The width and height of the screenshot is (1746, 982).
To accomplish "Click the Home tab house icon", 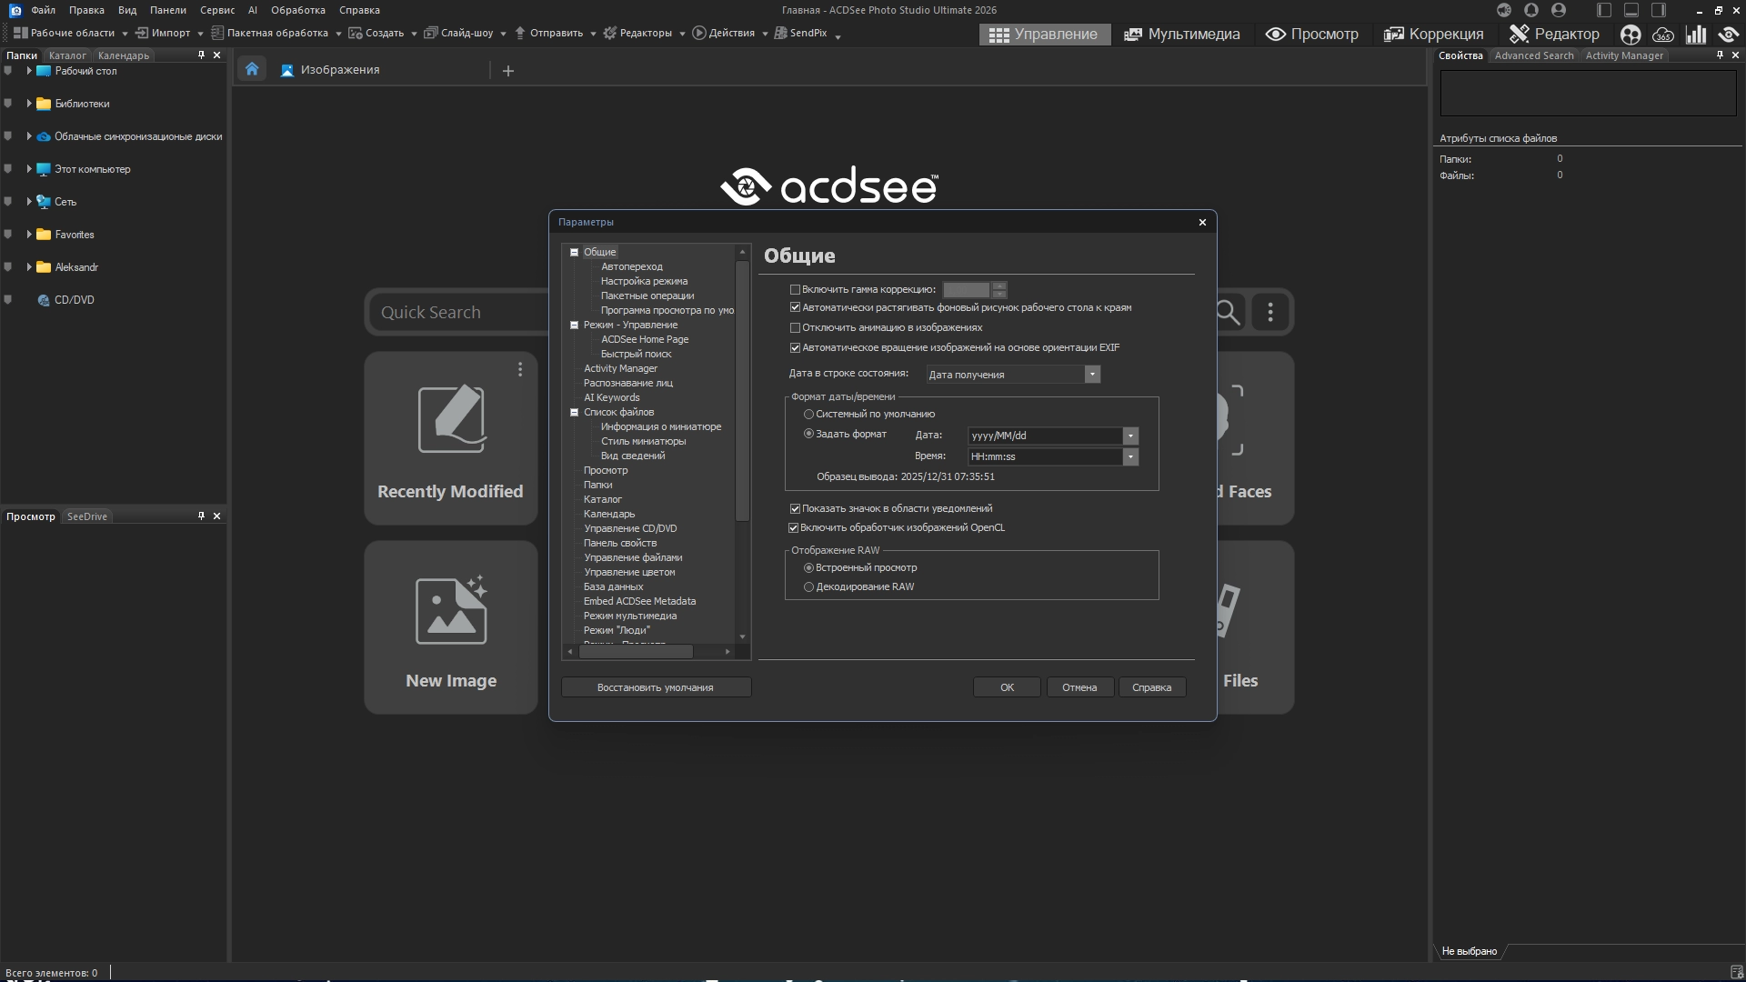I will click(252, 69).
